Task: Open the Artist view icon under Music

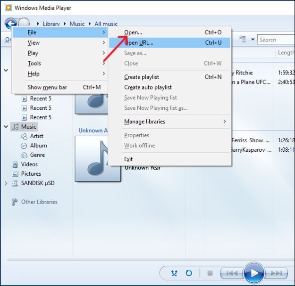Action: [x=25, y=136]
